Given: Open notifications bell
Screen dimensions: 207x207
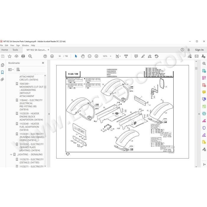Looking at the screenshot, I should (x=189, y=50).
